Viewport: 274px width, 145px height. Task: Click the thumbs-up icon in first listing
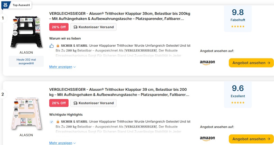(52, 46)
